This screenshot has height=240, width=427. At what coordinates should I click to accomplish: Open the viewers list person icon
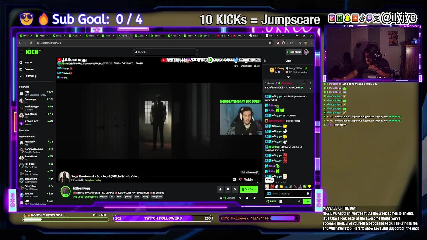click(255, 198)
